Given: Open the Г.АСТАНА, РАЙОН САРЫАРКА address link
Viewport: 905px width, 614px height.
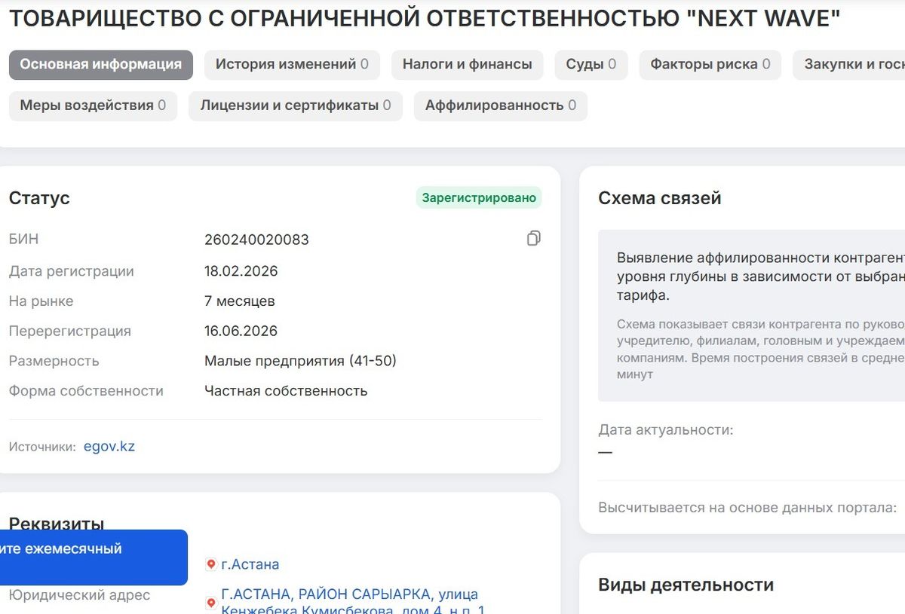Looking at the screenshot, I should click(353, 603).
